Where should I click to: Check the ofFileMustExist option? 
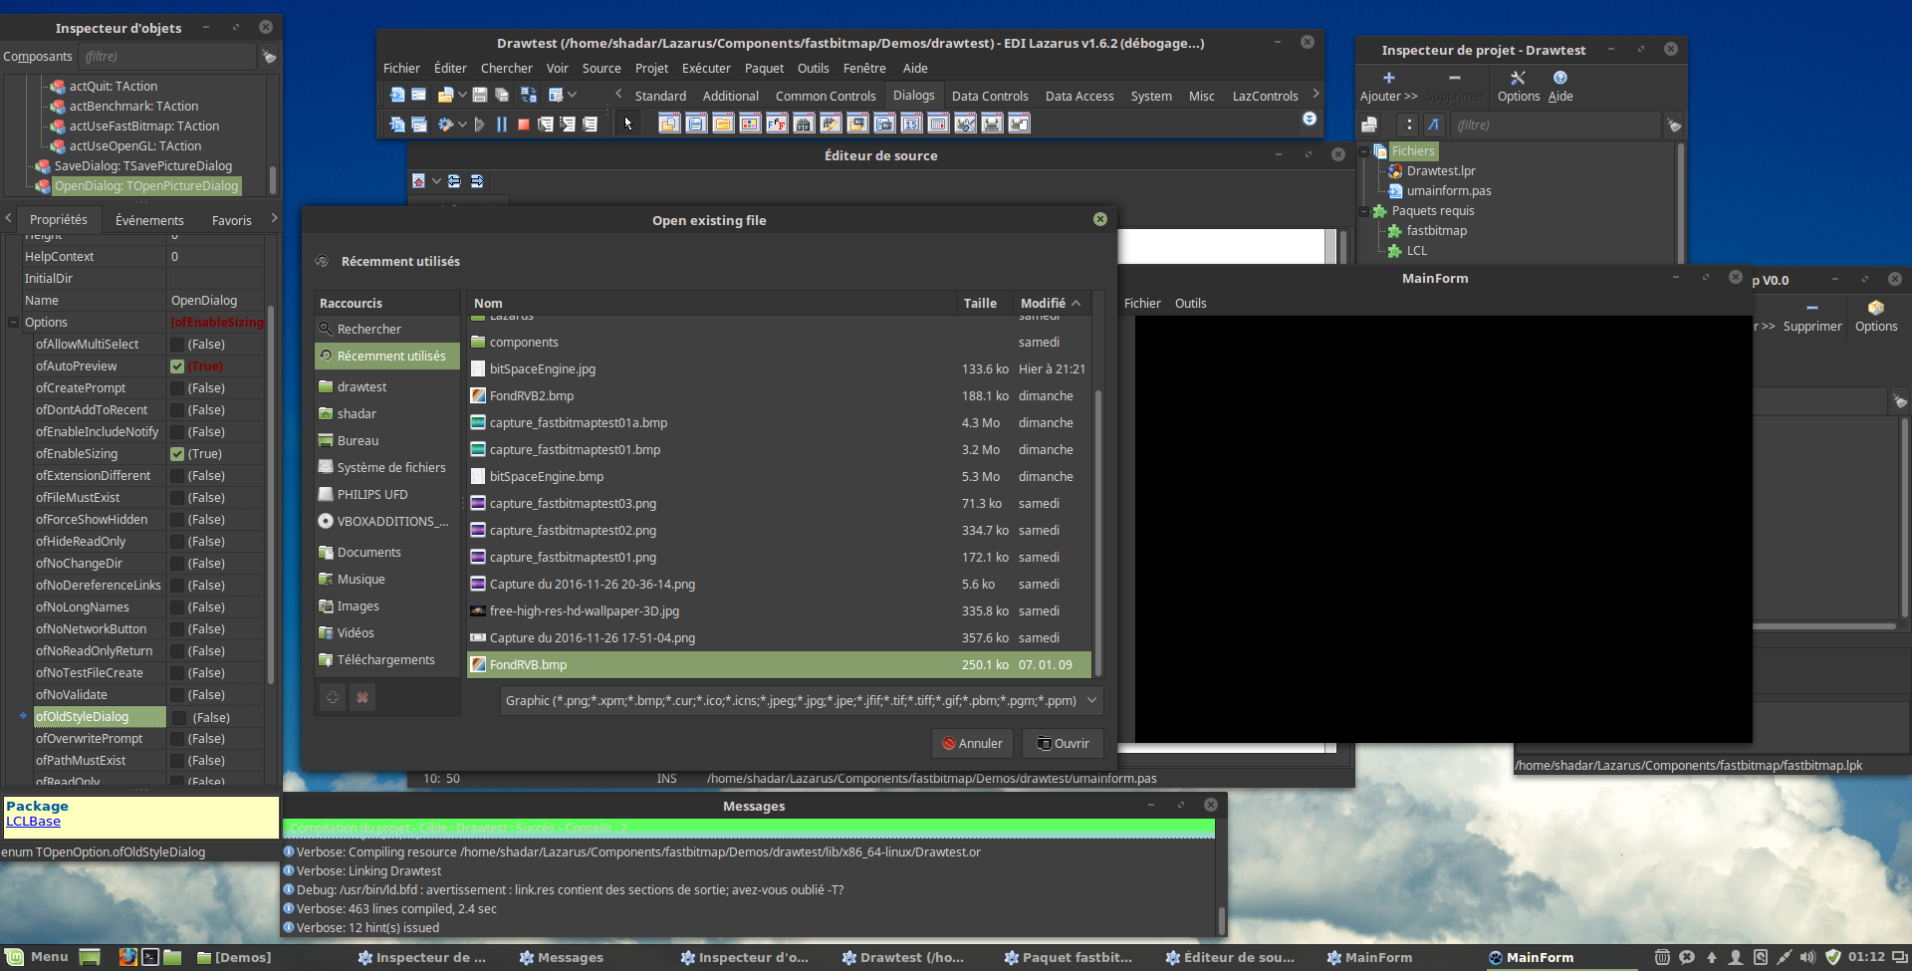177,498
